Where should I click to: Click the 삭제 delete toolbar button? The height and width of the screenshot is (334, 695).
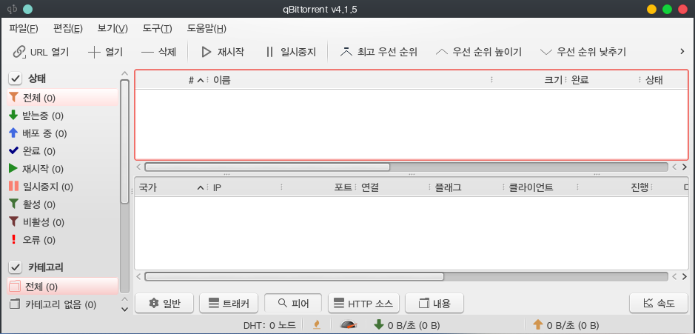(158, 52)
